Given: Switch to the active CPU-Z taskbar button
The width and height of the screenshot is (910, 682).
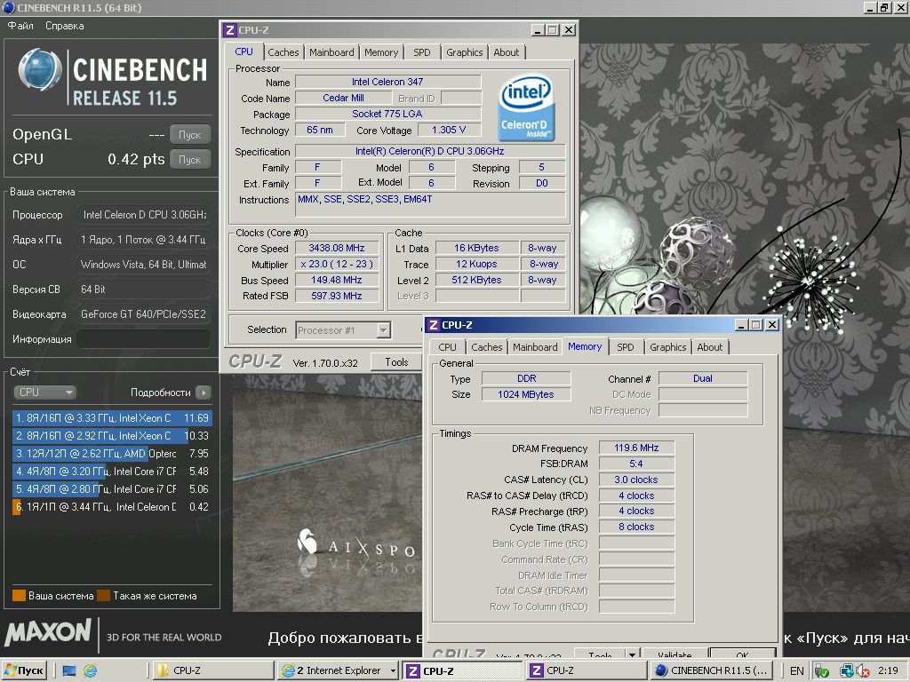Looking at the screenshot, I should (x=462, y=671).
